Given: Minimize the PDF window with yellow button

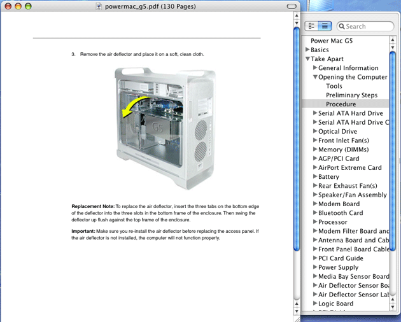Looking at the screenshot, I should 18,6.
